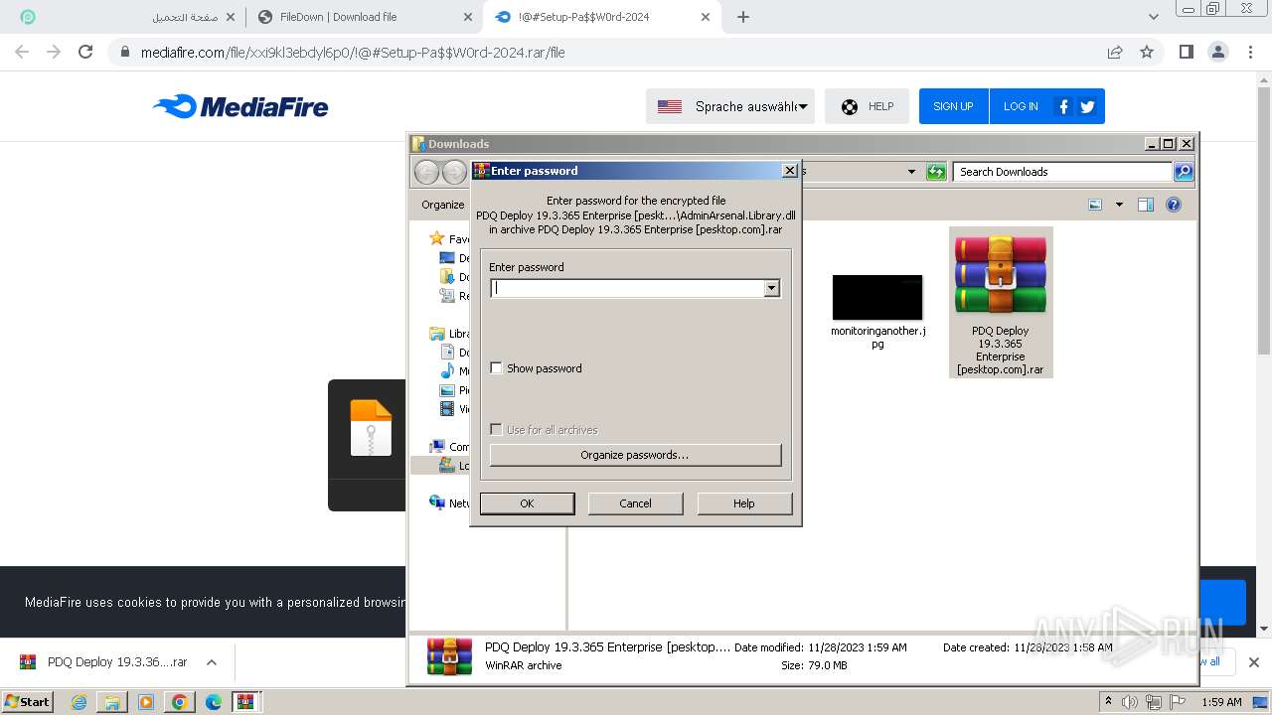Click the LOG IN link
1272x715 pixels.
pos(1021,106)
